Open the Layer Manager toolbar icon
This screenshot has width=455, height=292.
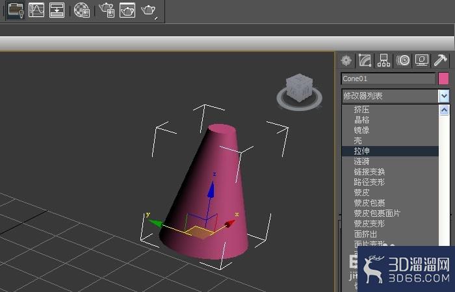coord(16,10)
